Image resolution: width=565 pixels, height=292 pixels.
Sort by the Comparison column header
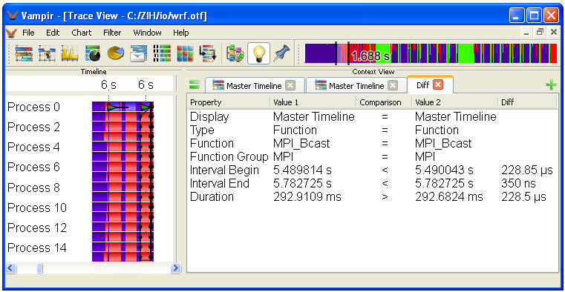coord(384,102)
